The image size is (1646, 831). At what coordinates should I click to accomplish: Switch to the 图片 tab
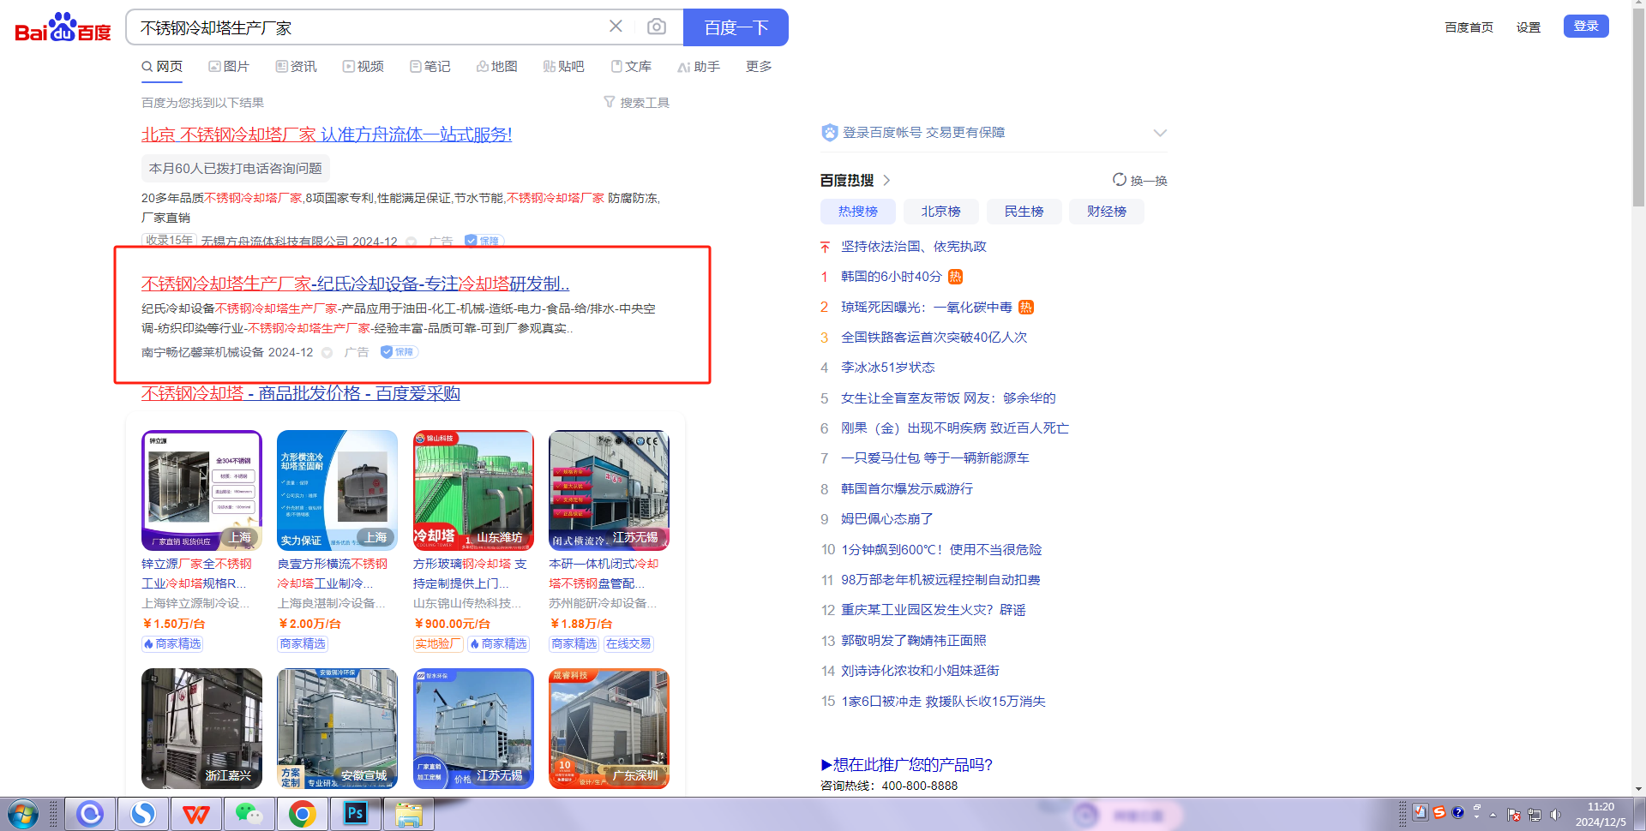click(x=229, y=66)
